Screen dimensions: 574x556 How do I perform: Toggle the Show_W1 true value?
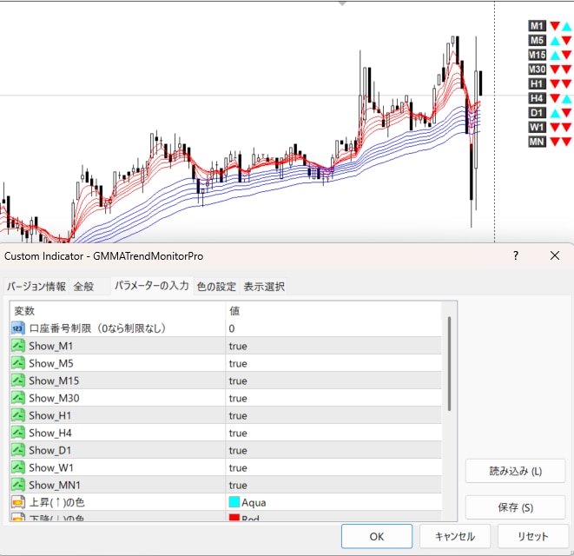pos(333,467)
